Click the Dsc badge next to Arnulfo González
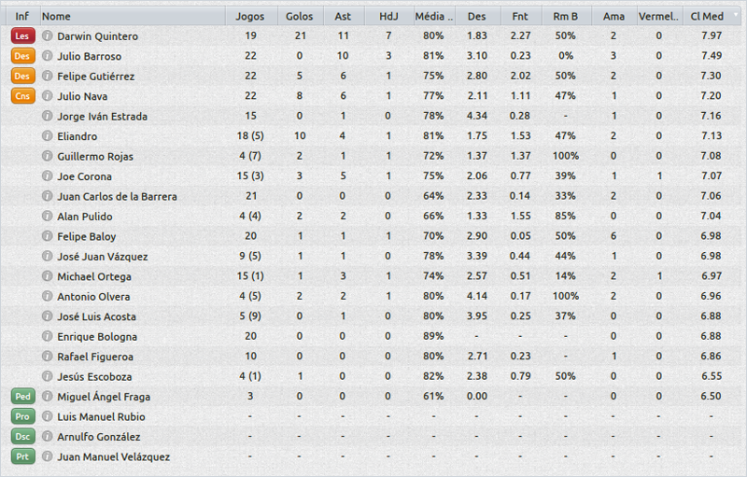The image size is (747, 477). coord(21,437)
